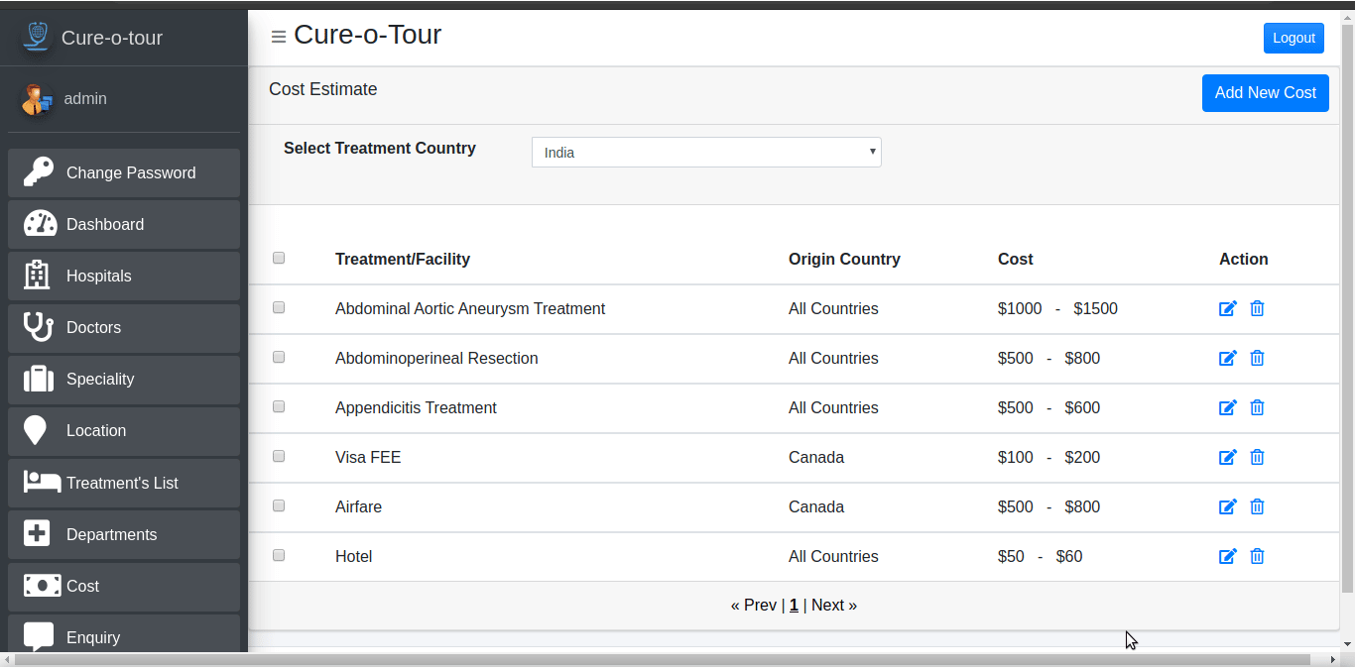Edit the Abdominal Aortic Aneurysm Treatment row
This screenshot has width=1355, height=669.
[1228, 308]
